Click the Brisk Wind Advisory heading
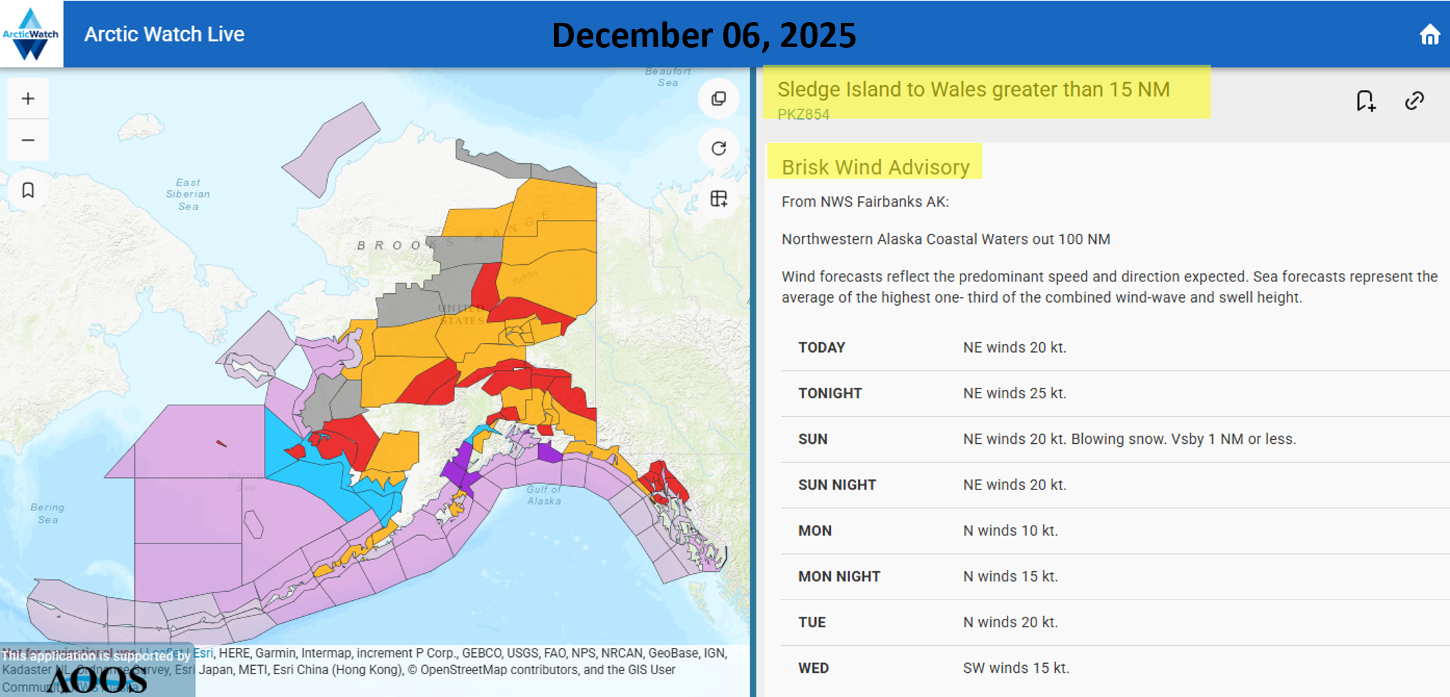The width and height of the screenshot is (1450, 697). tap(875, 167)
